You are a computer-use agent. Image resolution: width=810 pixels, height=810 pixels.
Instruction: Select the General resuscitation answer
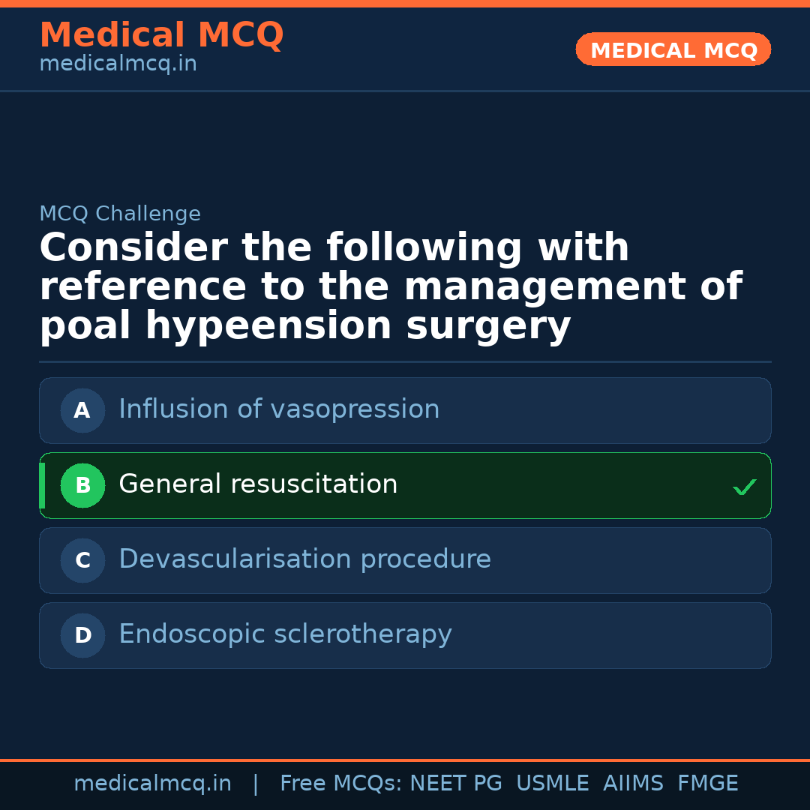click(258, 484)
